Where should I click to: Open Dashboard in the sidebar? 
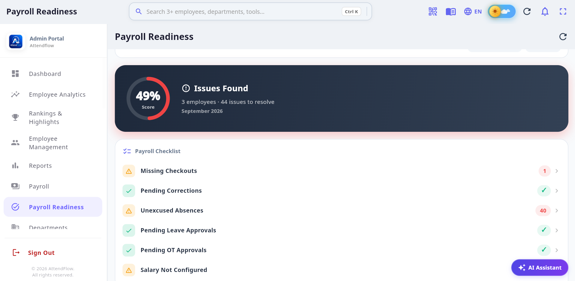point(53,74)
